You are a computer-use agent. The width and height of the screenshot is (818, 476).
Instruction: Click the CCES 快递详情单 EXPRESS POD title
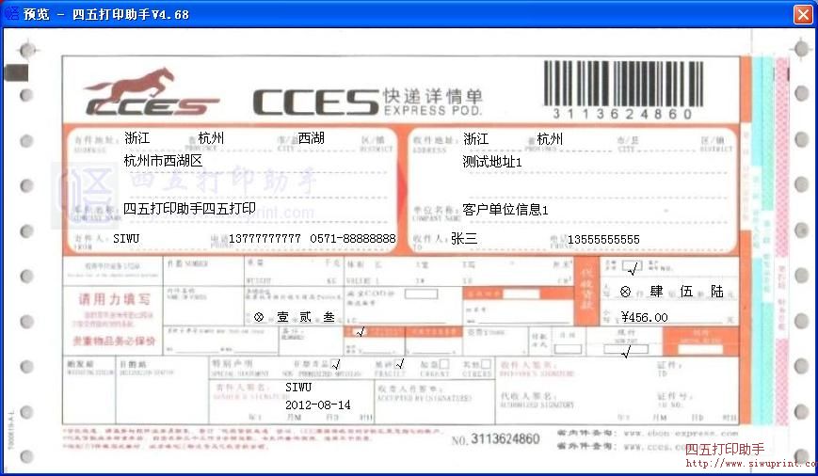368,102
